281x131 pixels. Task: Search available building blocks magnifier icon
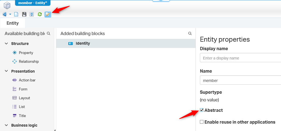click(x=49, y=33)
